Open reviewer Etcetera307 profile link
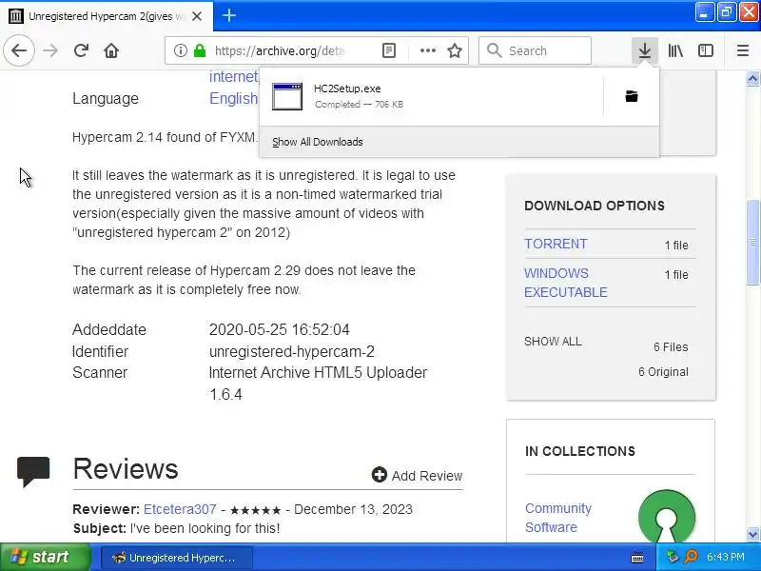 [x=180, y=509]
